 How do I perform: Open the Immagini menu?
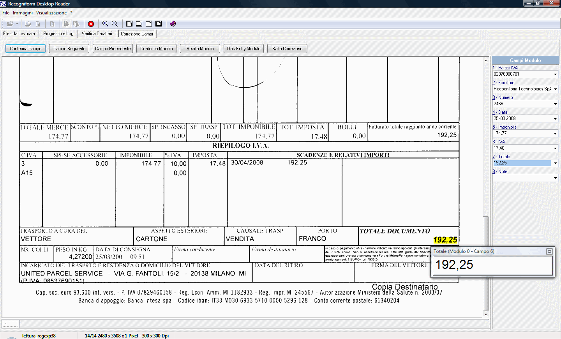coord(23,13)
